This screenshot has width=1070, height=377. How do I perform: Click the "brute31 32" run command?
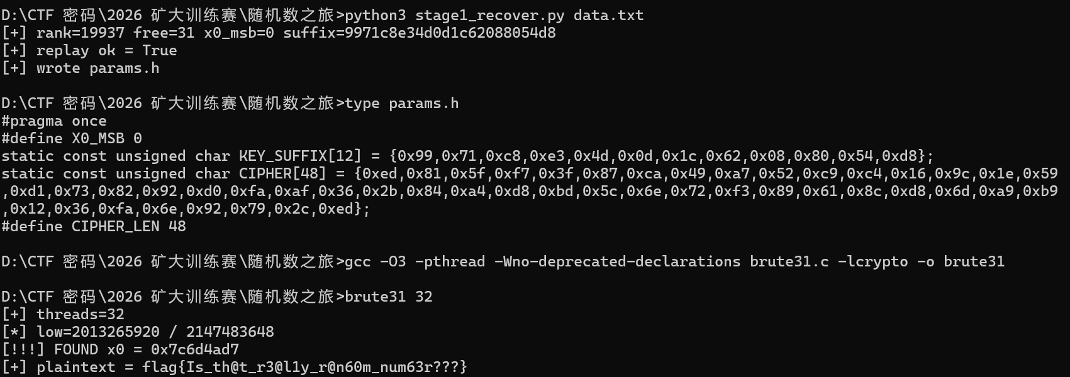(388, 297)
